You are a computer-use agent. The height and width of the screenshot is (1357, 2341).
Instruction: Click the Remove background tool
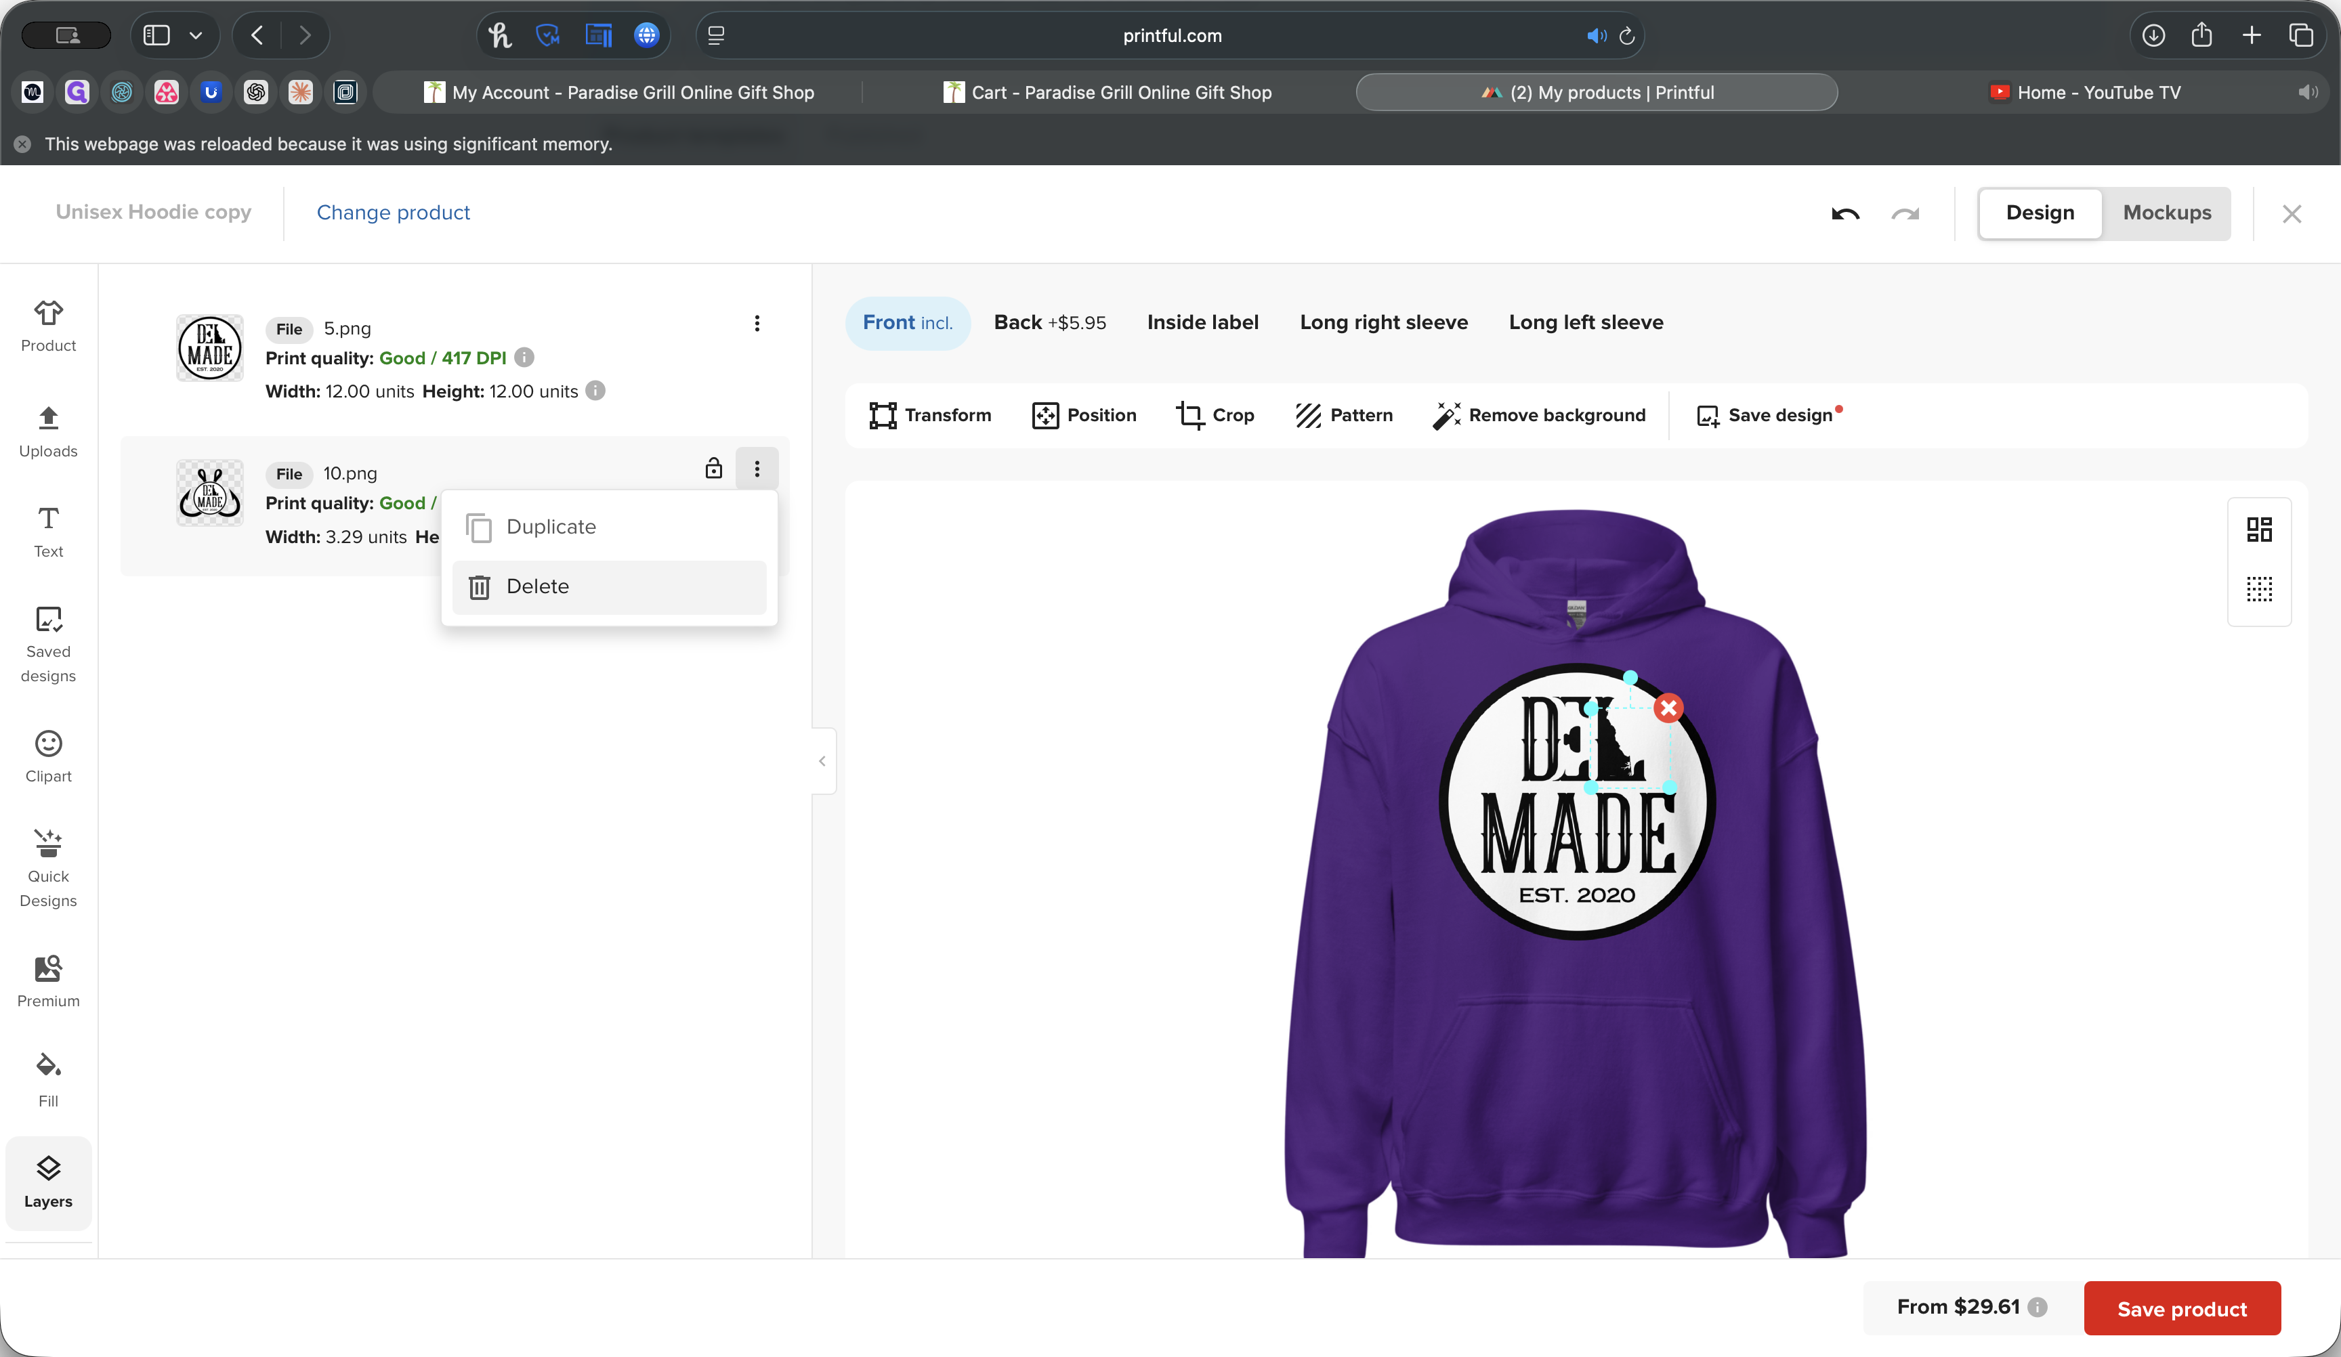1539,415
